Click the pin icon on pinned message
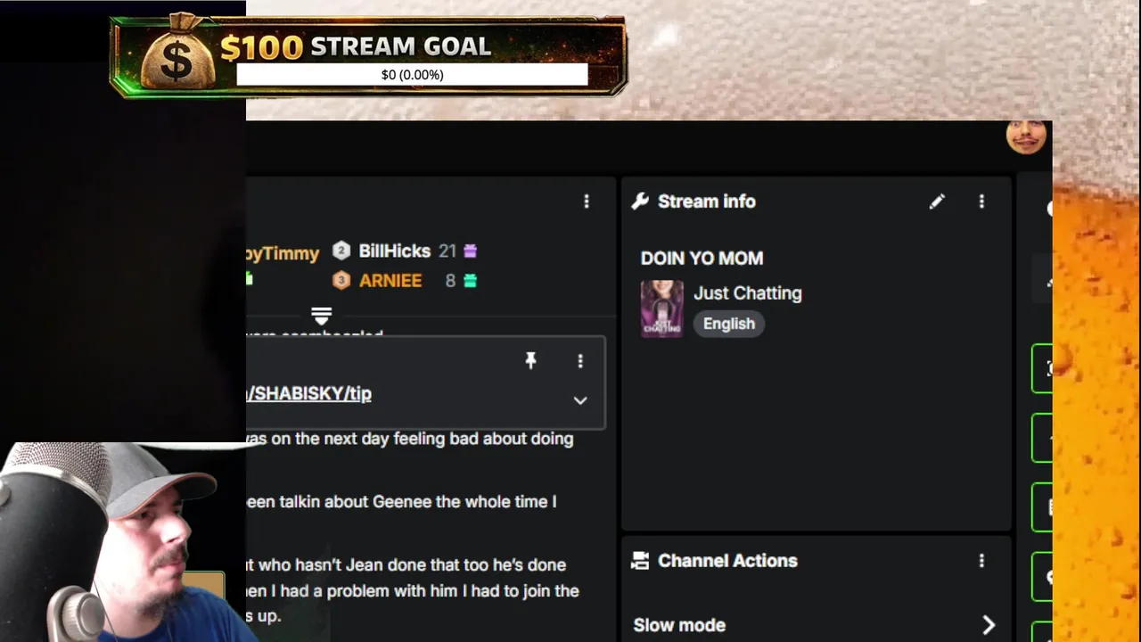The width and height of the screenshot is (1141, 642). pyautogui.click(x=530, y=360)
